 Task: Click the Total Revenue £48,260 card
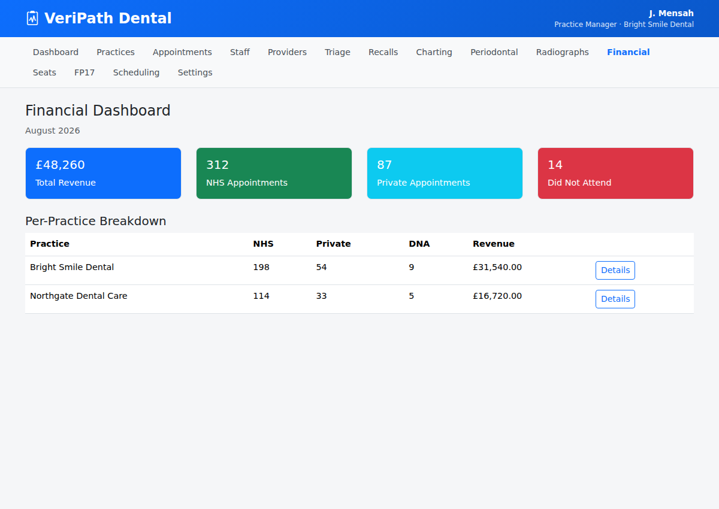(x=103, y=173)
